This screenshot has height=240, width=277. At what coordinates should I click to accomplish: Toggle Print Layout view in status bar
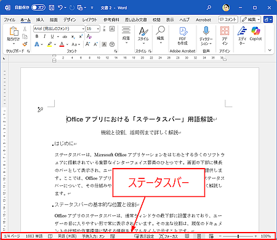tap(199, 236)
